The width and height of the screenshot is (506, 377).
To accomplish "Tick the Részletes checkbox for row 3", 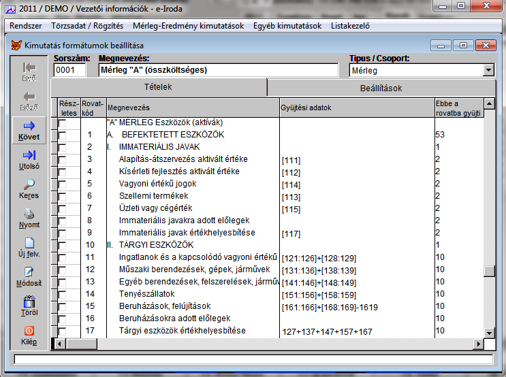I will click(x=63, y=159).
